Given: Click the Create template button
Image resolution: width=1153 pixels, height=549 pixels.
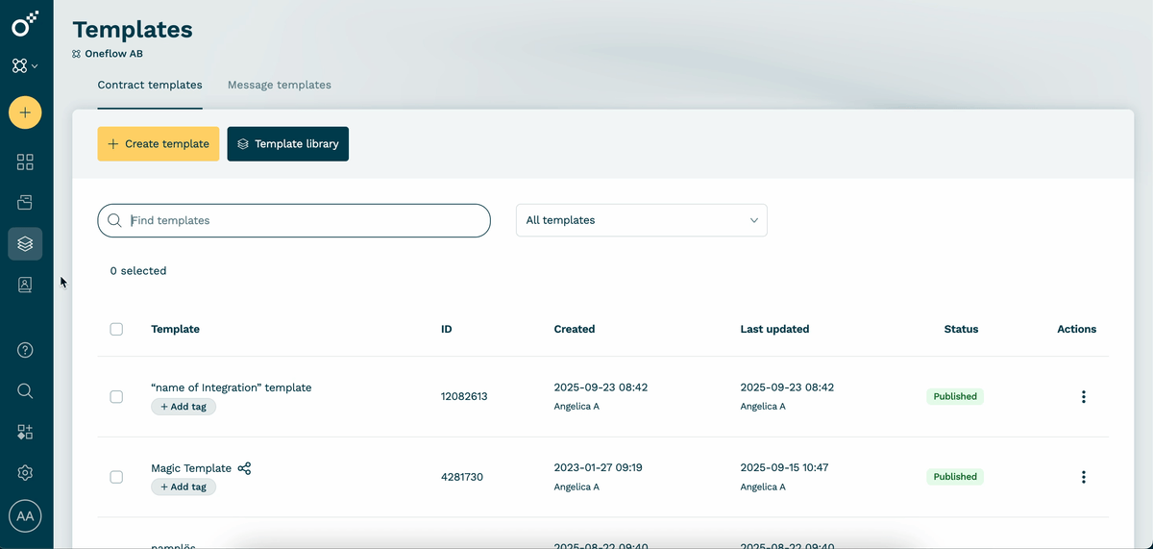Looking at the screenshot, I should coord(159,144).
